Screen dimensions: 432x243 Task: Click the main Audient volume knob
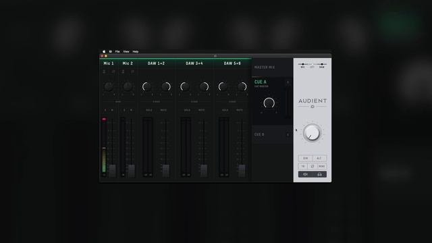coord(312,133)
